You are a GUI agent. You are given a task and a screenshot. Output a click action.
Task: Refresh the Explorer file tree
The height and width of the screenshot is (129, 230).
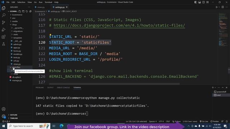[x=27, y=11]
